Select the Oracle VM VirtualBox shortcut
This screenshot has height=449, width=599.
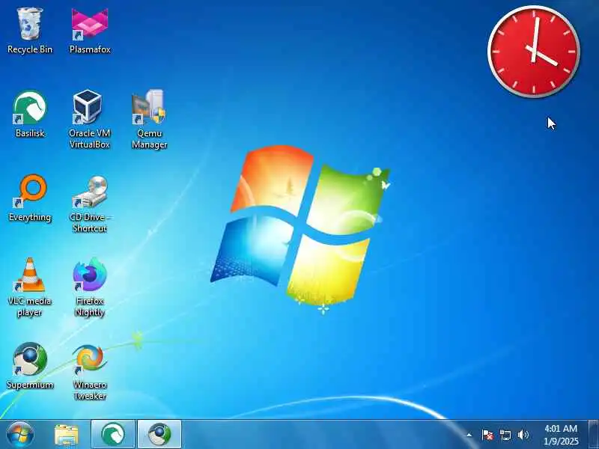[x=90, y=119]
